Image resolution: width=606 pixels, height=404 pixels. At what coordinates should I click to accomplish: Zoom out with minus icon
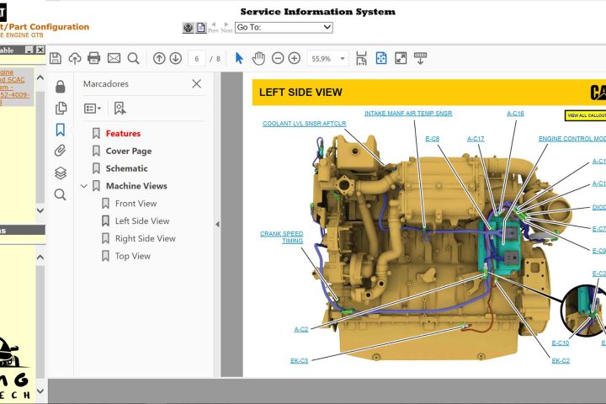coord(278,58)
